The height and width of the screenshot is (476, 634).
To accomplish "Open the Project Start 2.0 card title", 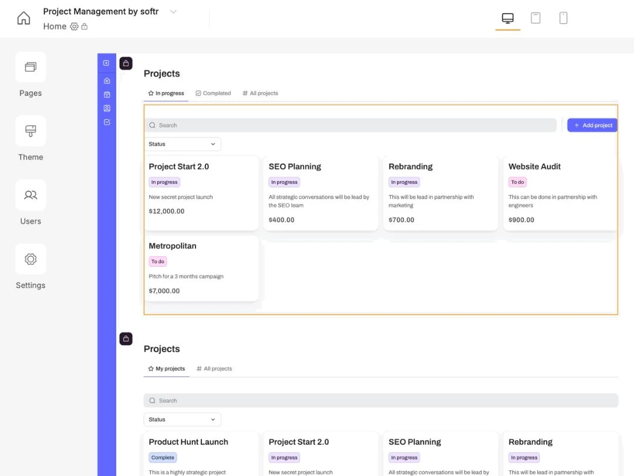I will 178,166.
